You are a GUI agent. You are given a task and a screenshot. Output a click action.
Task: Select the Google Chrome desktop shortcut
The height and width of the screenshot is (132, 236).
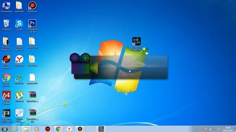[6, 80]
